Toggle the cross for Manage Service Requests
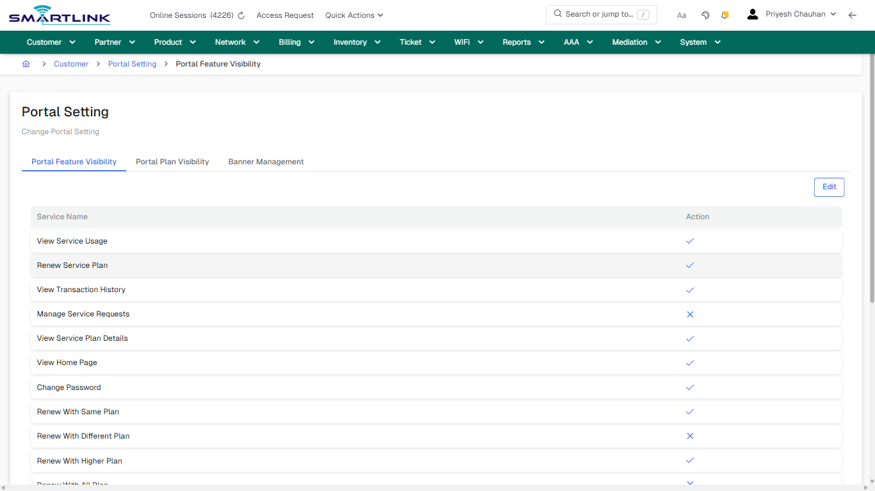Screen dimensions: 875x491 coord(690,314)
